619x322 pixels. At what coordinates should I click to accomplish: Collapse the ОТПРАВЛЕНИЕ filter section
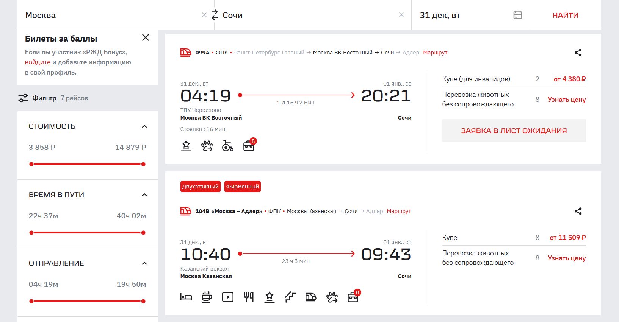point(144,263)
